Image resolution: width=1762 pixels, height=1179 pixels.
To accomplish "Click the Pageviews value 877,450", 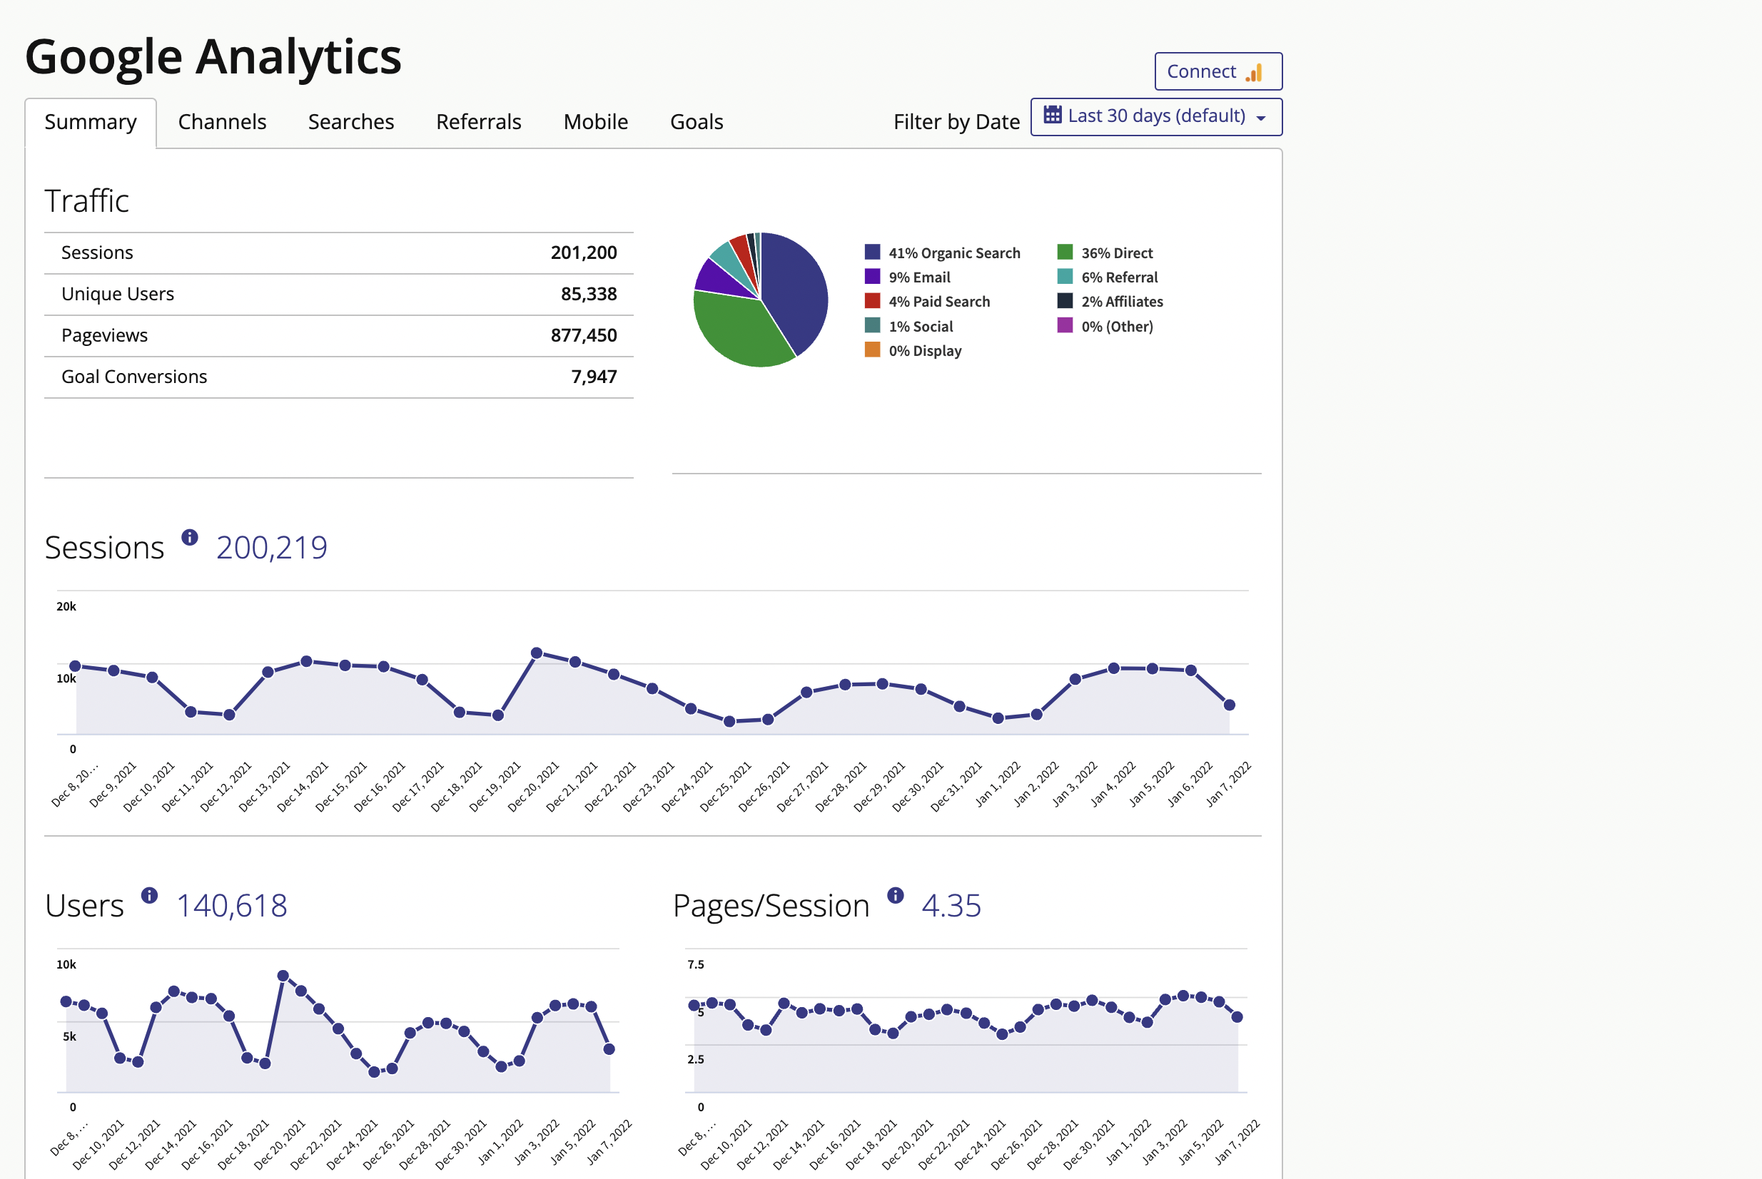I will click(x=584, y=335).
